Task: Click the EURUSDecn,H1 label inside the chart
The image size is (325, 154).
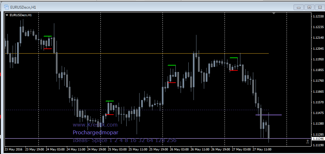Action: [21, 15]
